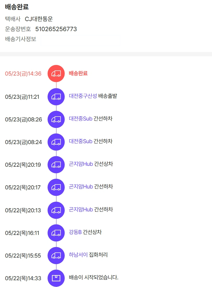Viewport: 212px width, 287px height.
Task: Click truck icon for 곤지암Hub 간선상차
Action: click(56, 165)
